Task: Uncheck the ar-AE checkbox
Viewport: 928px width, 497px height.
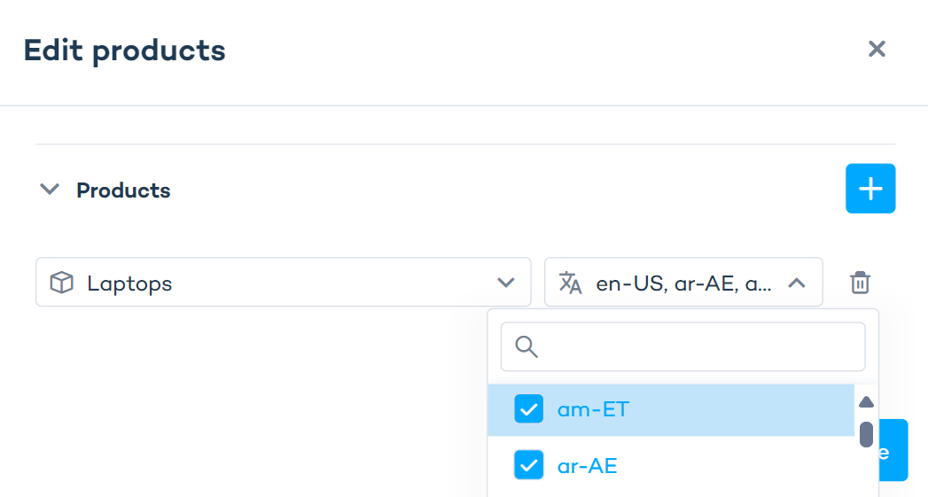Action: pos(529,465)
